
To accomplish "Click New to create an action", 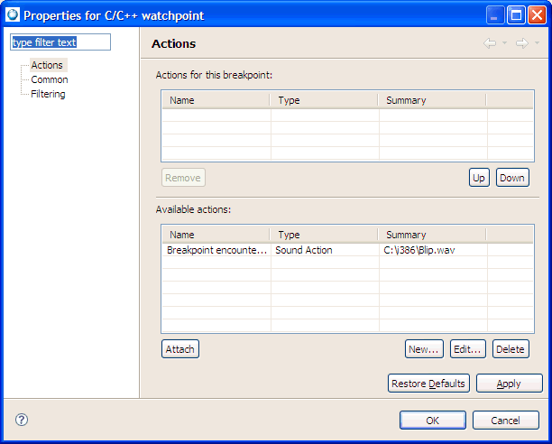I will [423, 348].
